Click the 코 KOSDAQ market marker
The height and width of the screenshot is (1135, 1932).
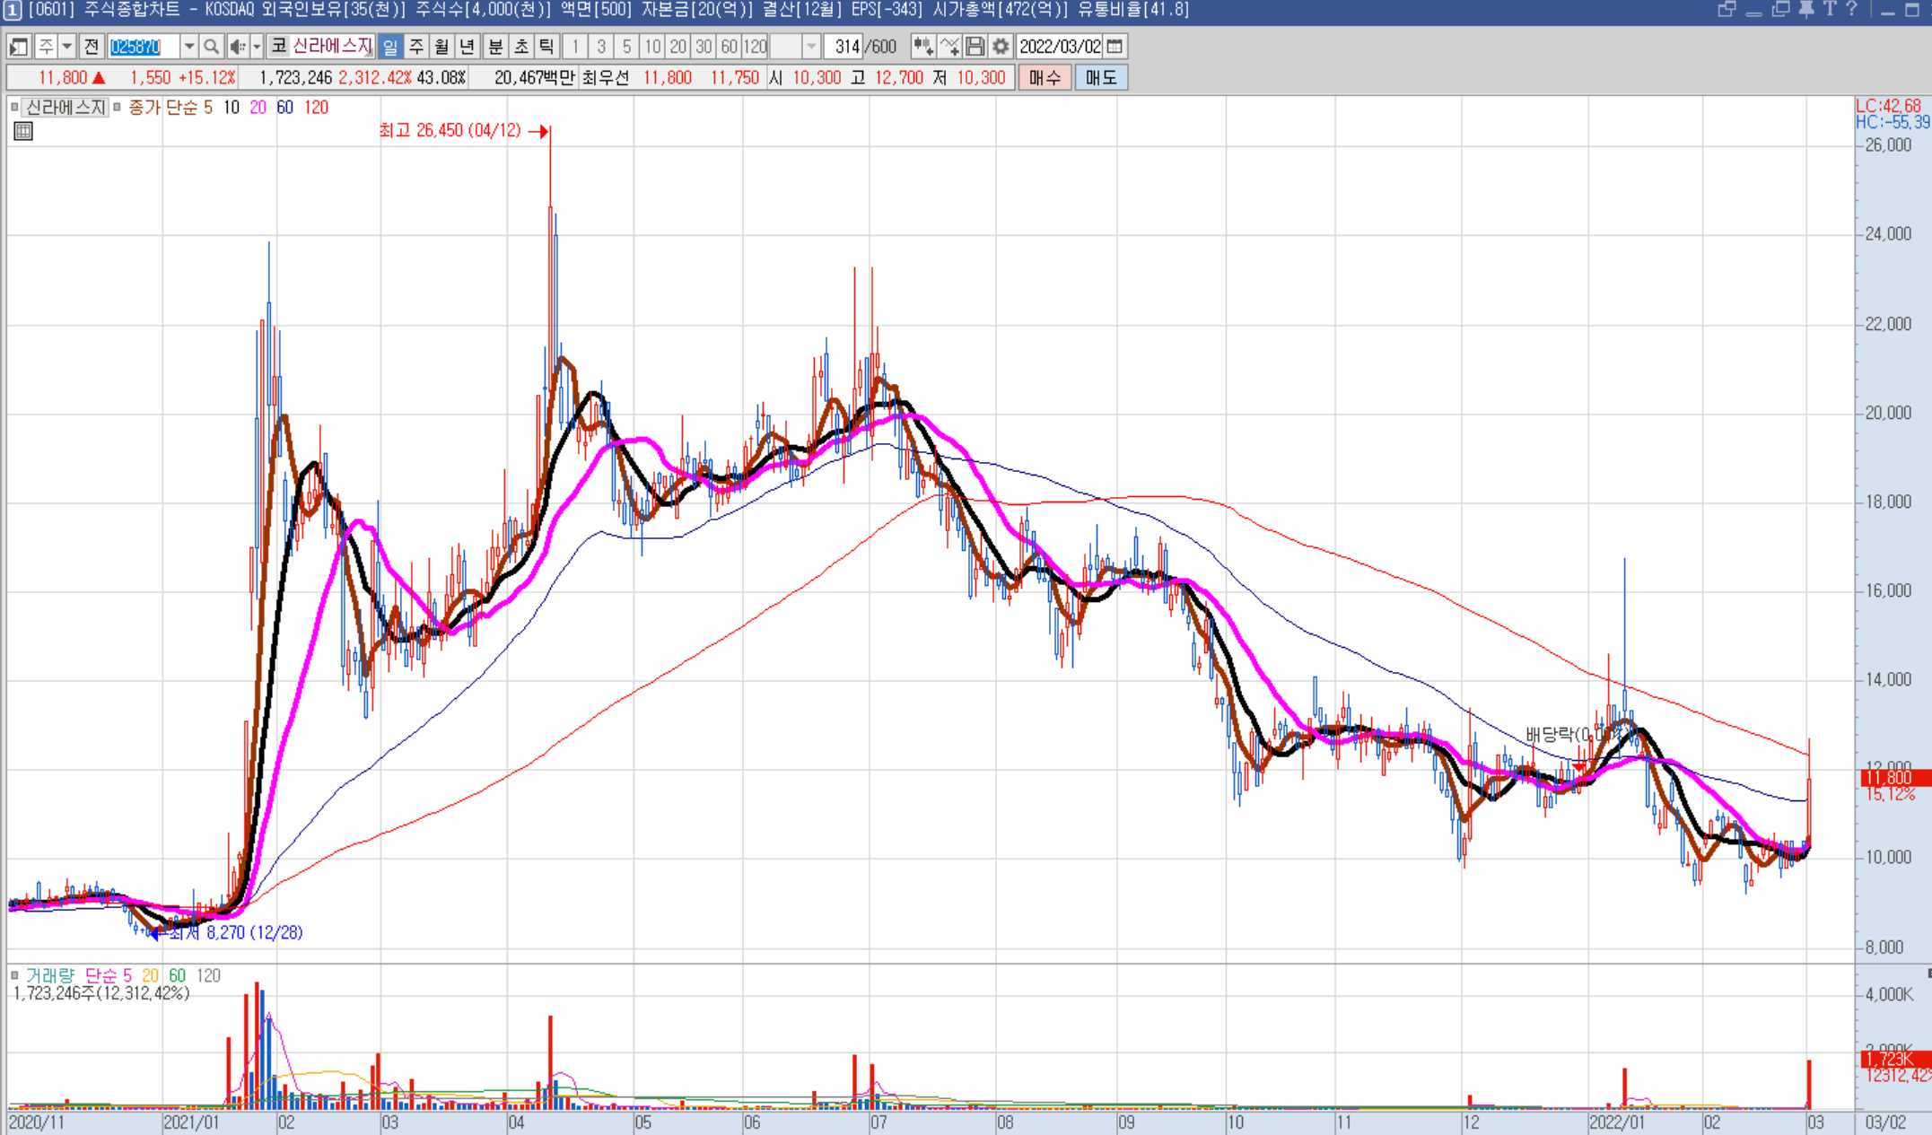pos(278,47)
